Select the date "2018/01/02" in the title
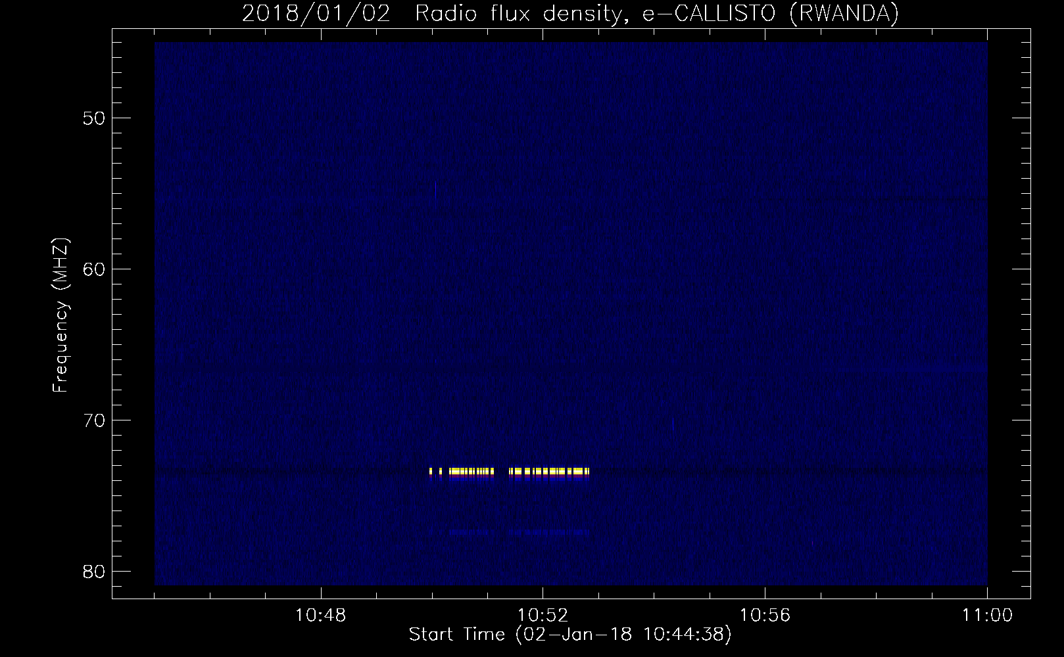The width and height of the screenshot is (1064, 657). coord(315,13)
